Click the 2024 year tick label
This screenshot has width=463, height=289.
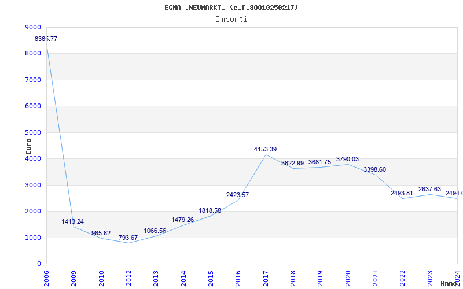tap(457, 275)
